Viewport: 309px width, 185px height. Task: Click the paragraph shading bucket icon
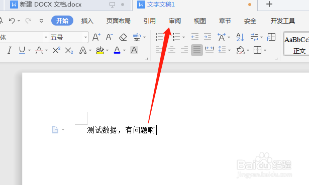[x=241, y=50]
